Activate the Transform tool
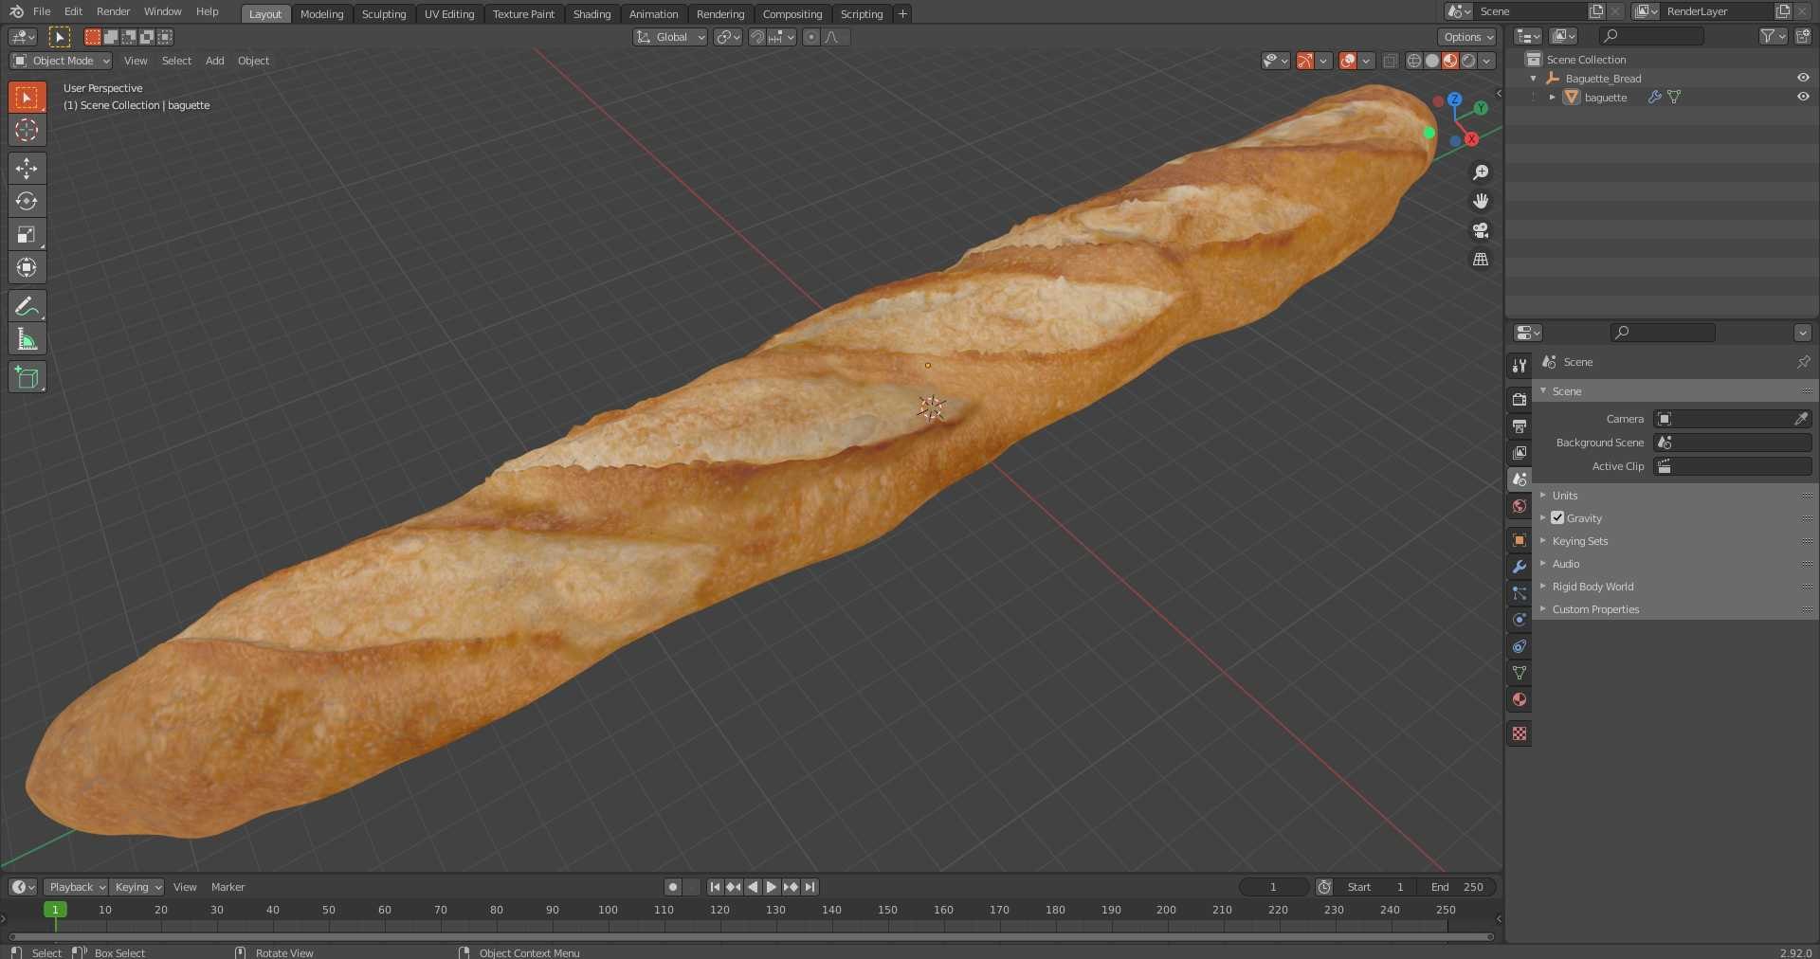This screenshot has width=1820, height=959. coord(27,267)
